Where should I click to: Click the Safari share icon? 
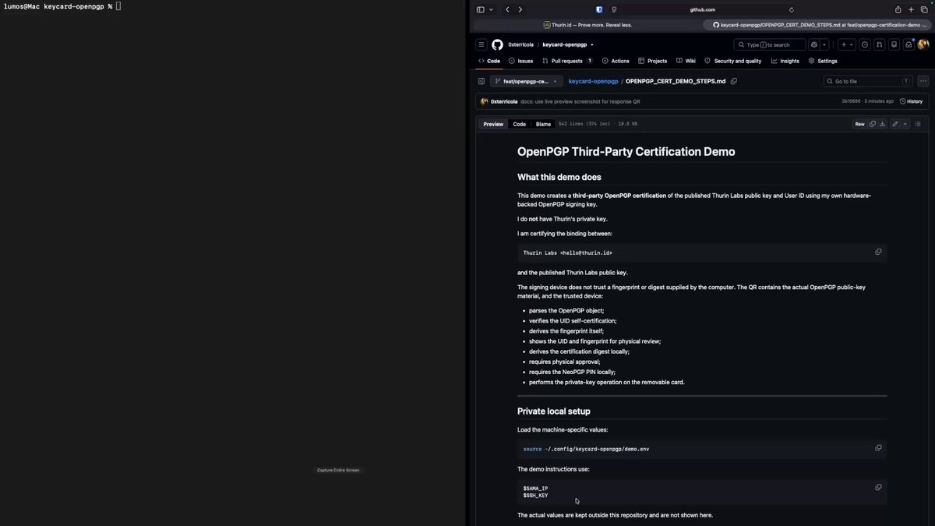tap(898, 9)
